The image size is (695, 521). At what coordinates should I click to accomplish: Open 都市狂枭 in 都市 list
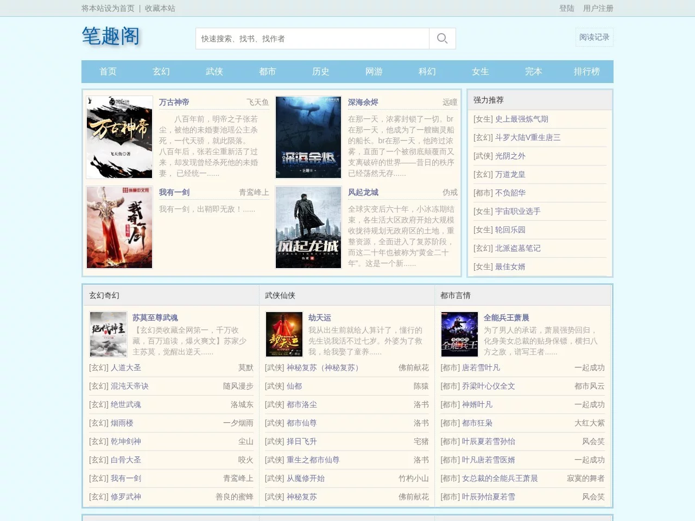[x=477, y=423]
